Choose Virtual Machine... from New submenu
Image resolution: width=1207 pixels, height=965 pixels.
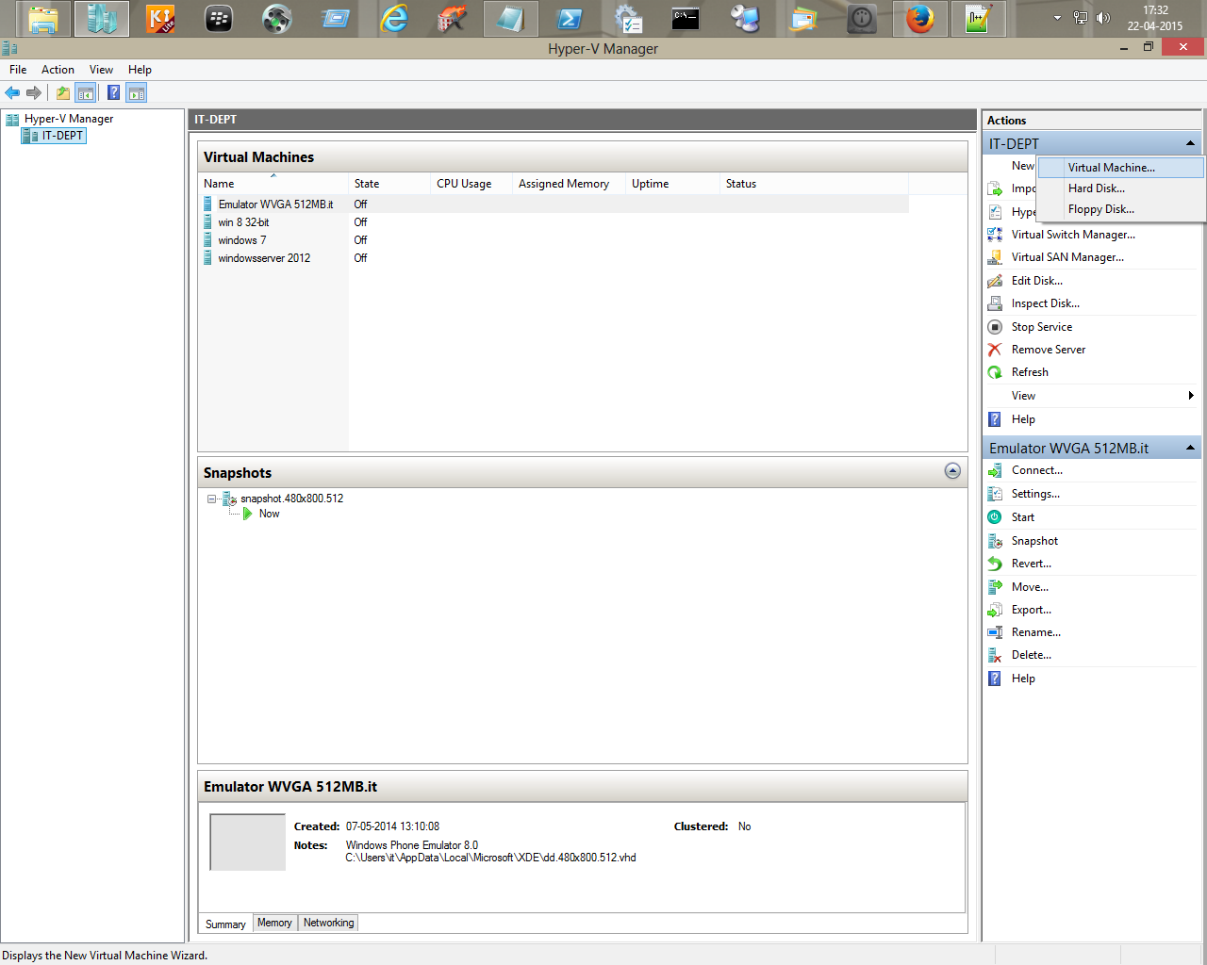coord(1120,168)
